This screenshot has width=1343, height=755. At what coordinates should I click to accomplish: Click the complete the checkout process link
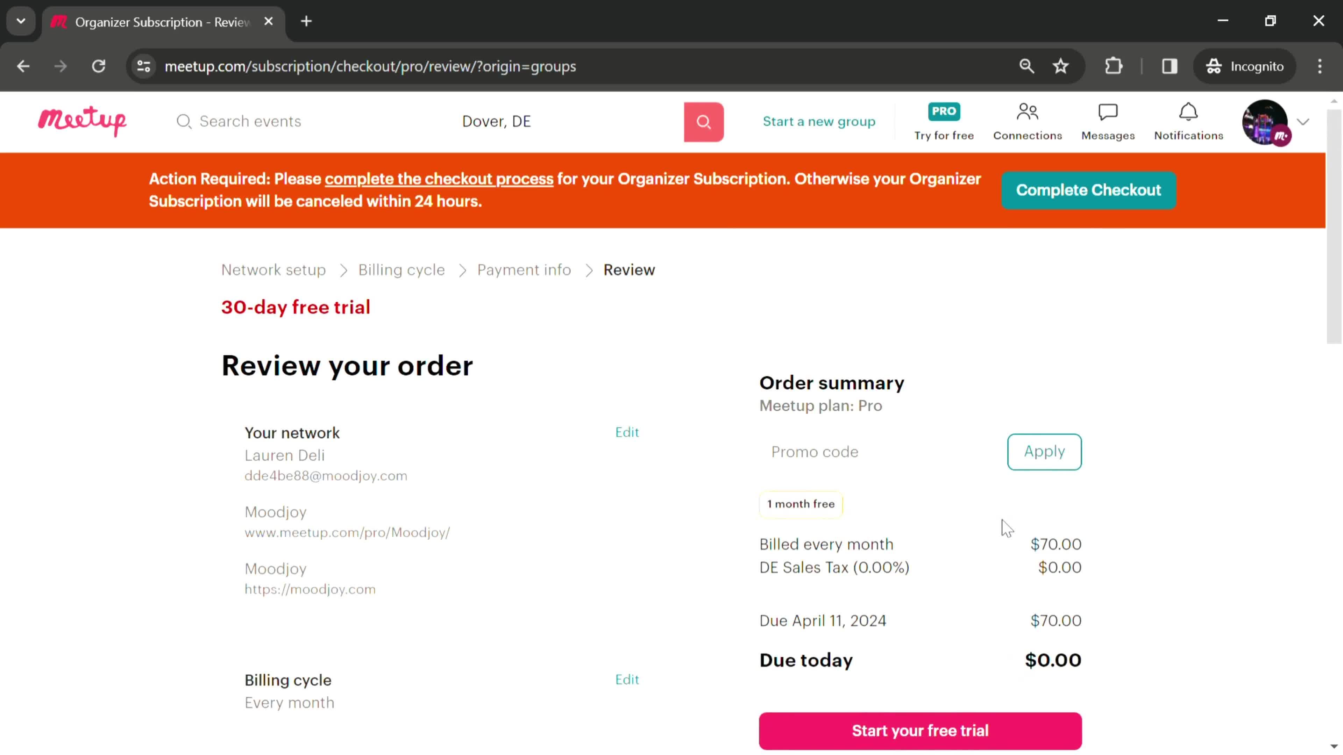click(439, 179)
